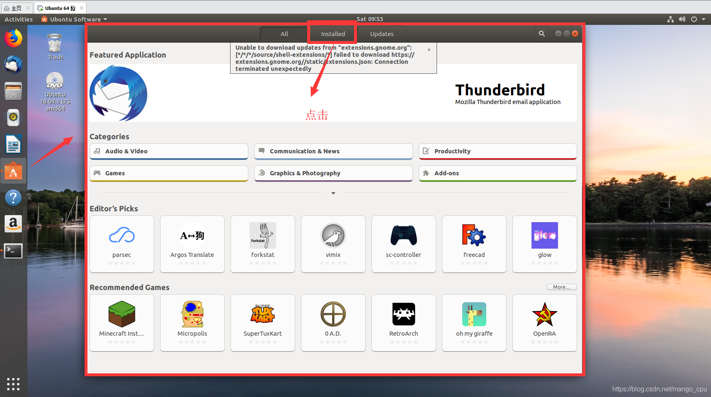The image size is (711, 397).
Task: Open the Activities overview
Action: pyautogui.click(x=19, y=19)
